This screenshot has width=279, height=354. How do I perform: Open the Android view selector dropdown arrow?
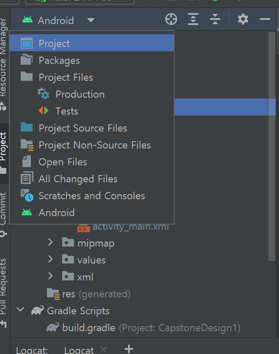click(91, 20)
